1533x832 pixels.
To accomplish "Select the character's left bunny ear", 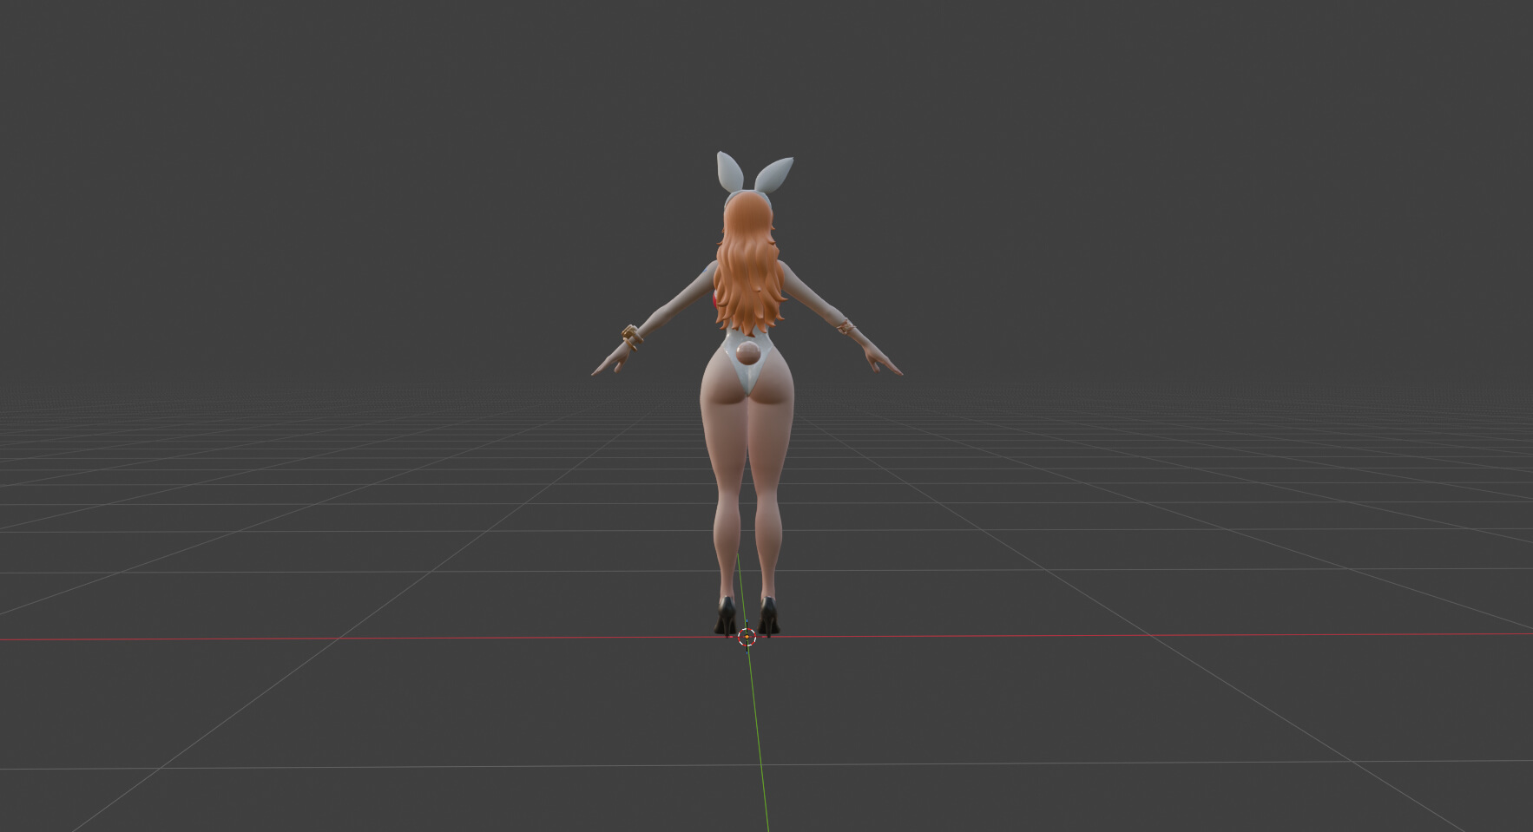I will (x=729, y=172).
